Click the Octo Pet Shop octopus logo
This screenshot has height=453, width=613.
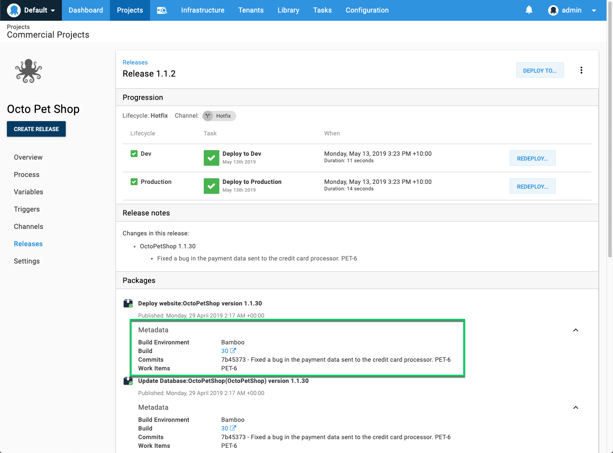28,71
